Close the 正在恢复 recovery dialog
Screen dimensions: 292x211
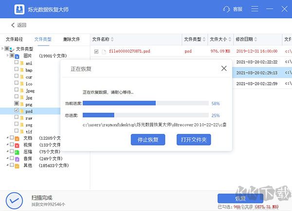224,68
